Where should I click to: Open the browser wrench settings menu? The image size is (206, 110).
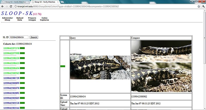pos(203,6)
